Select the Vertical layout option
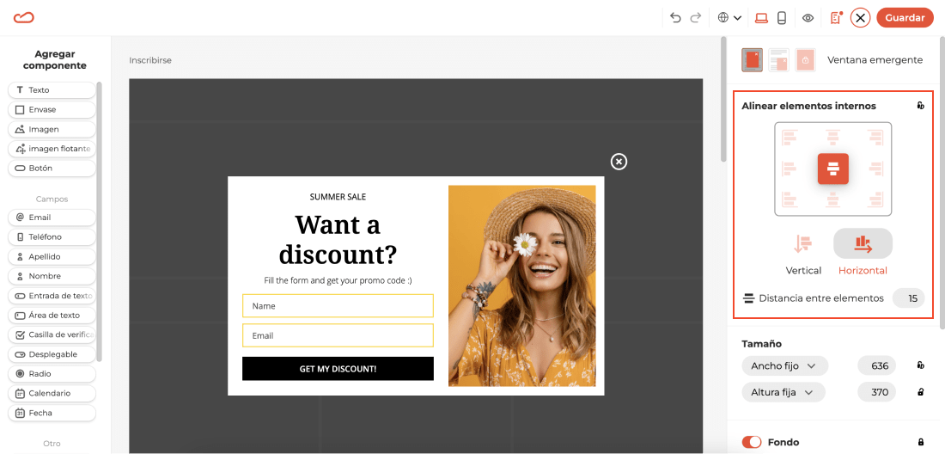Viewport: 945px width, 454px height. (802, 252)
